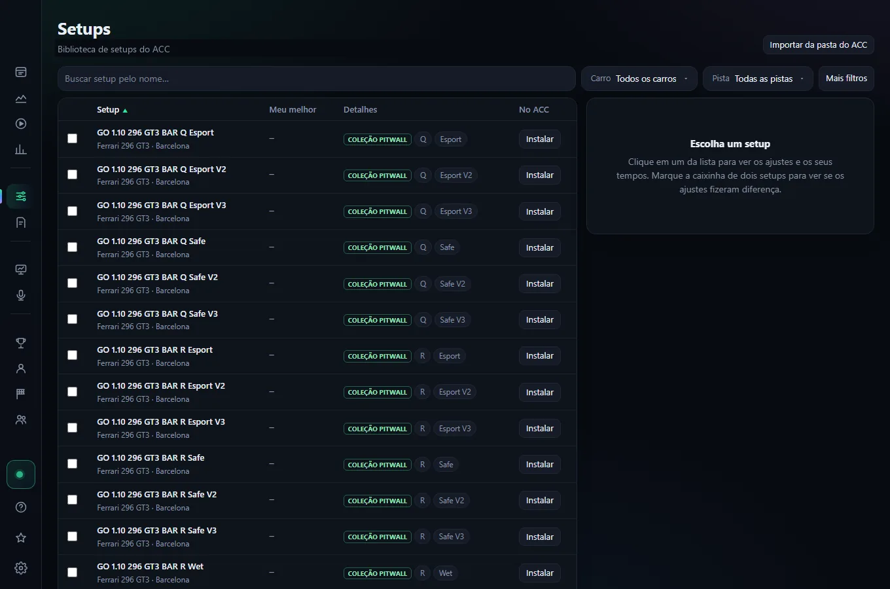Screen dimensions: 890x589
Task: Click Importar da pasta do ACC
Action: (818, 45)
